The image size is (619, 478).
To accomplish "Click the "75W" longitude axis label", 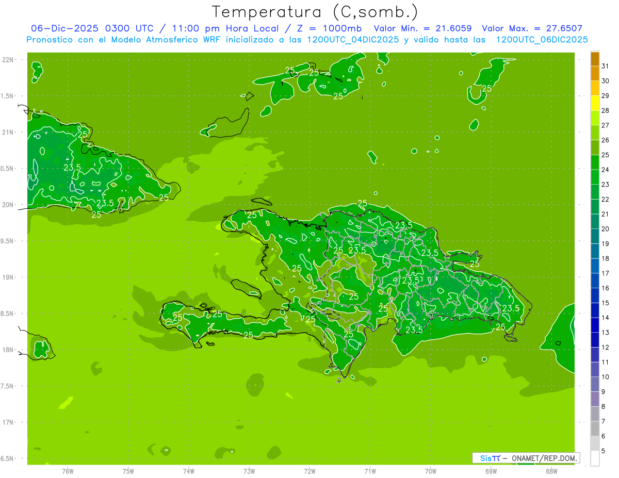I will pyautogui.click(x=128, y=471).
